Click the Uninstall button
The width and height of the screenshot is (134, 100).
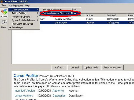click(75, 68)
